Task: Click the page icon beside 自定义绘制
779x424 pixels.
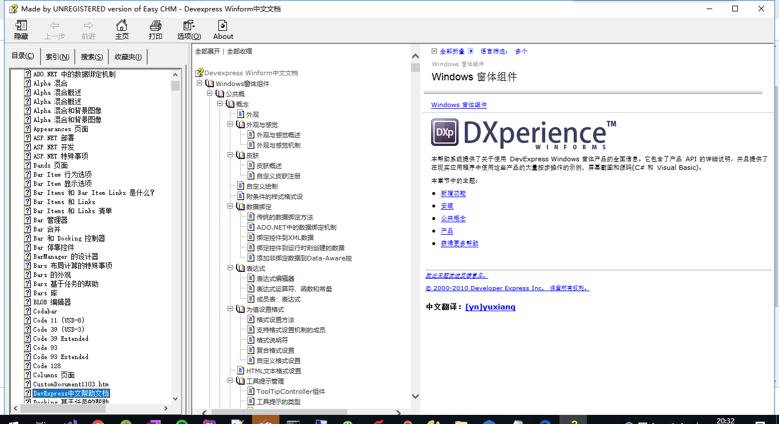Action: coord(241,186)
